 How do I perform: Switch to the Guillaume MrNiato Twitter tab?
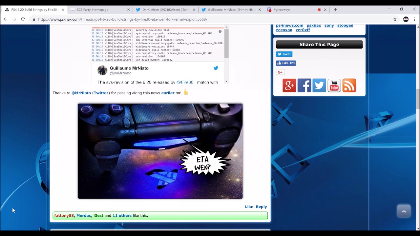(x=231, y=10)
